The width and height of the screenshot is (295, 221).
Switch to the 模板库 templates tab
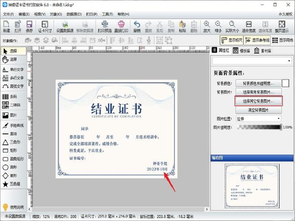pos(242,50)
